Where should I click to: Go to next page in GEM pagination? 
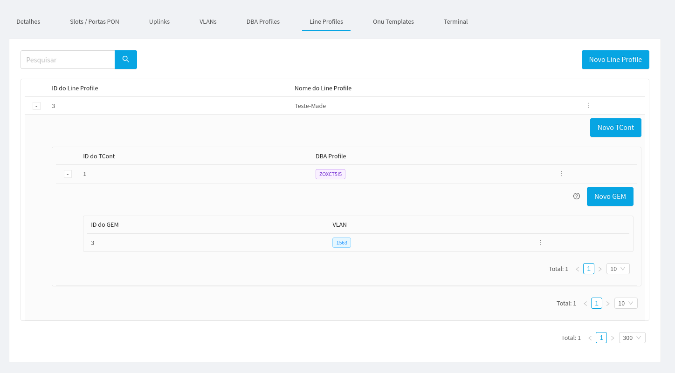click(599, 269)
